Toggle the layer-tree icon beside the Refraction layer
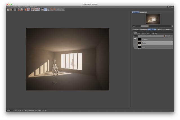Viewport: 180px width, 120px height. (x=135, y=39)
